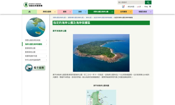Open the 檢驗及檢疫 menu
175x105 pixels.
click(x=143, y=12)
